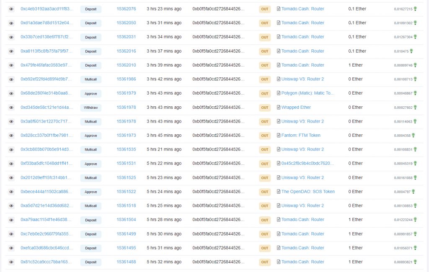Select age text 5 hrs 32 mins ago
Screen dimensions: 429x272
pos(164,262)
